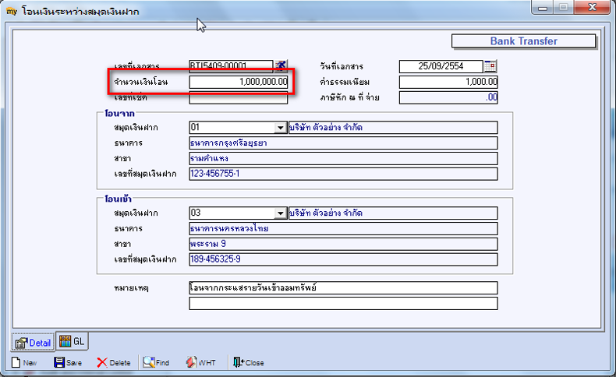Select the Detail tab

34,343
